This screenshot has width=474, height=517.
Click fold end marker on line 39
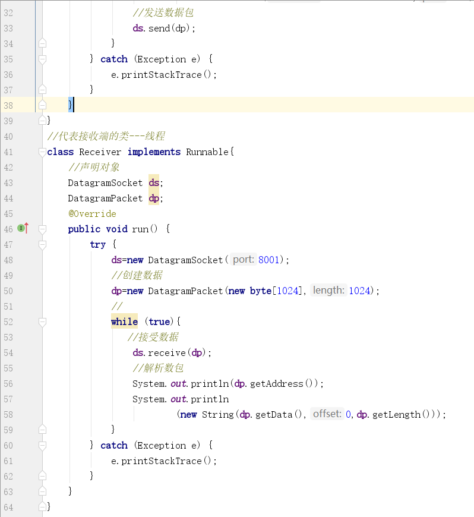42,121
